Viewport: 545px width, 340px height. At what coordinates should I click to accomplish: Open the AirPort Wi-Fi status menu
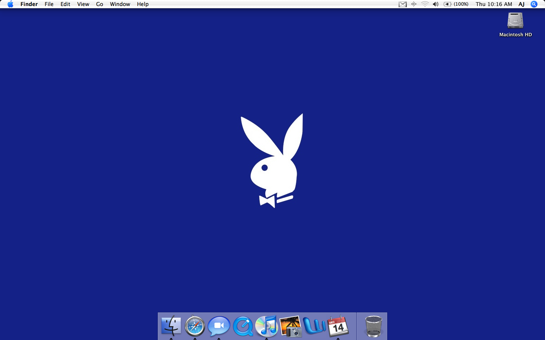pyautogui.click(x=425, y=4)
